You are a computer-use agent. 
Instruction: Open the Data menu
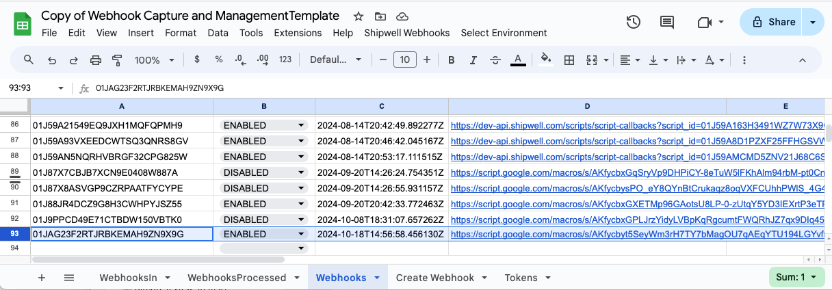pyautogui.click(x=218, y=33)
